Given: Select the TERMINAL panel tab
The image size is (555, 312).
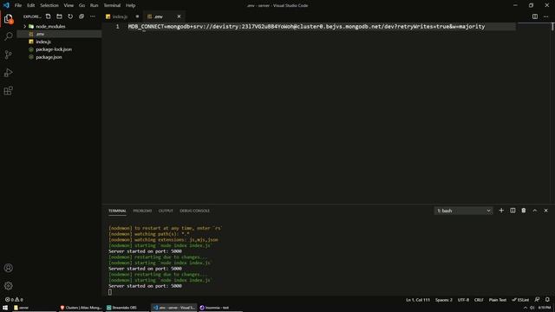Looking at the screenshot, I should (117, 211).
